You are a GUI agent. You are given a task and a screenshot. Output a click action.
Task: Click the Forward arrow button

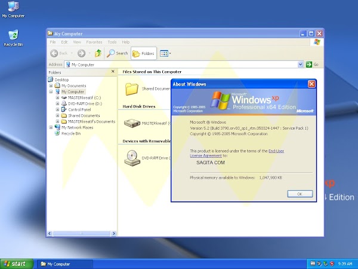81,53
